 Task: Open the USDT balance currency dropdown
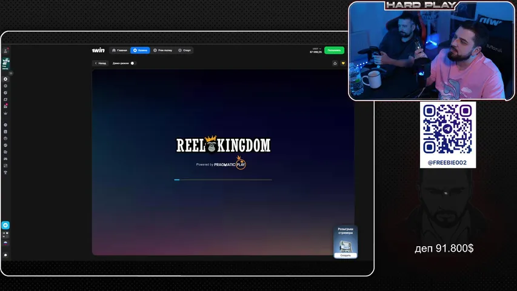tap(316, 49)
